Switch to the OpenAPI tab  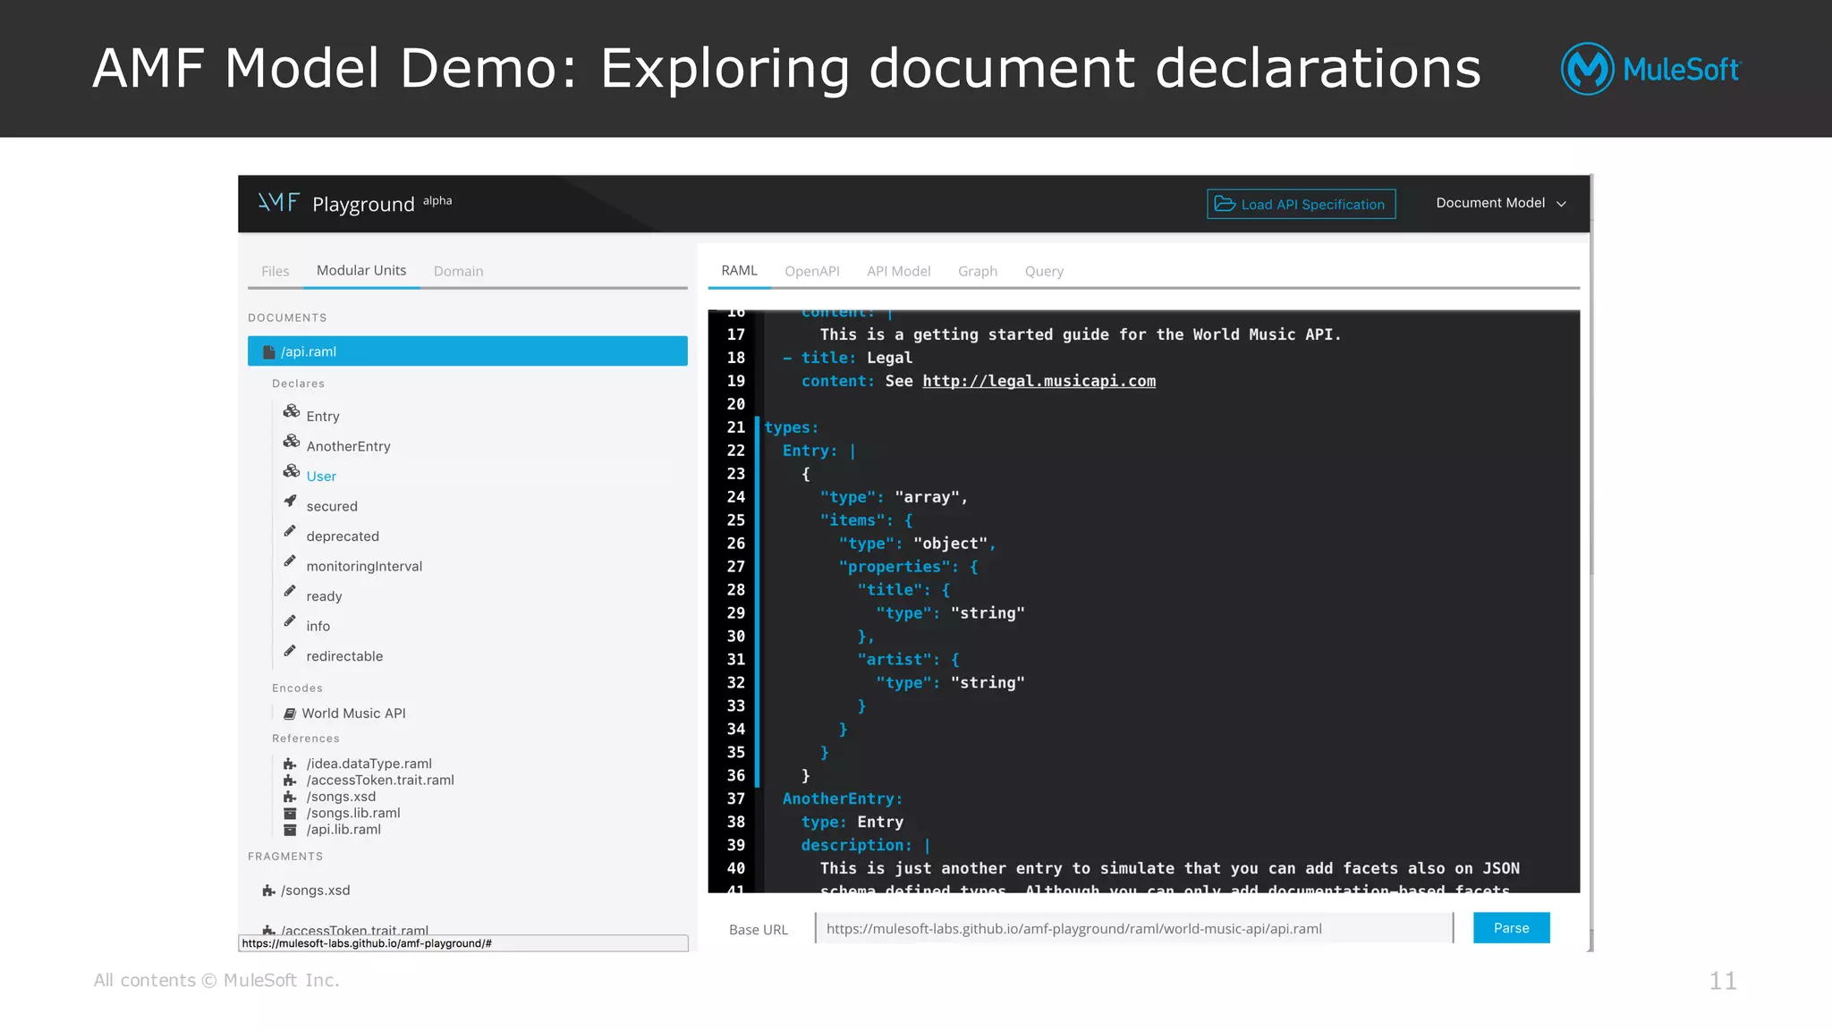pyautogui.click(x=812, y=271)
